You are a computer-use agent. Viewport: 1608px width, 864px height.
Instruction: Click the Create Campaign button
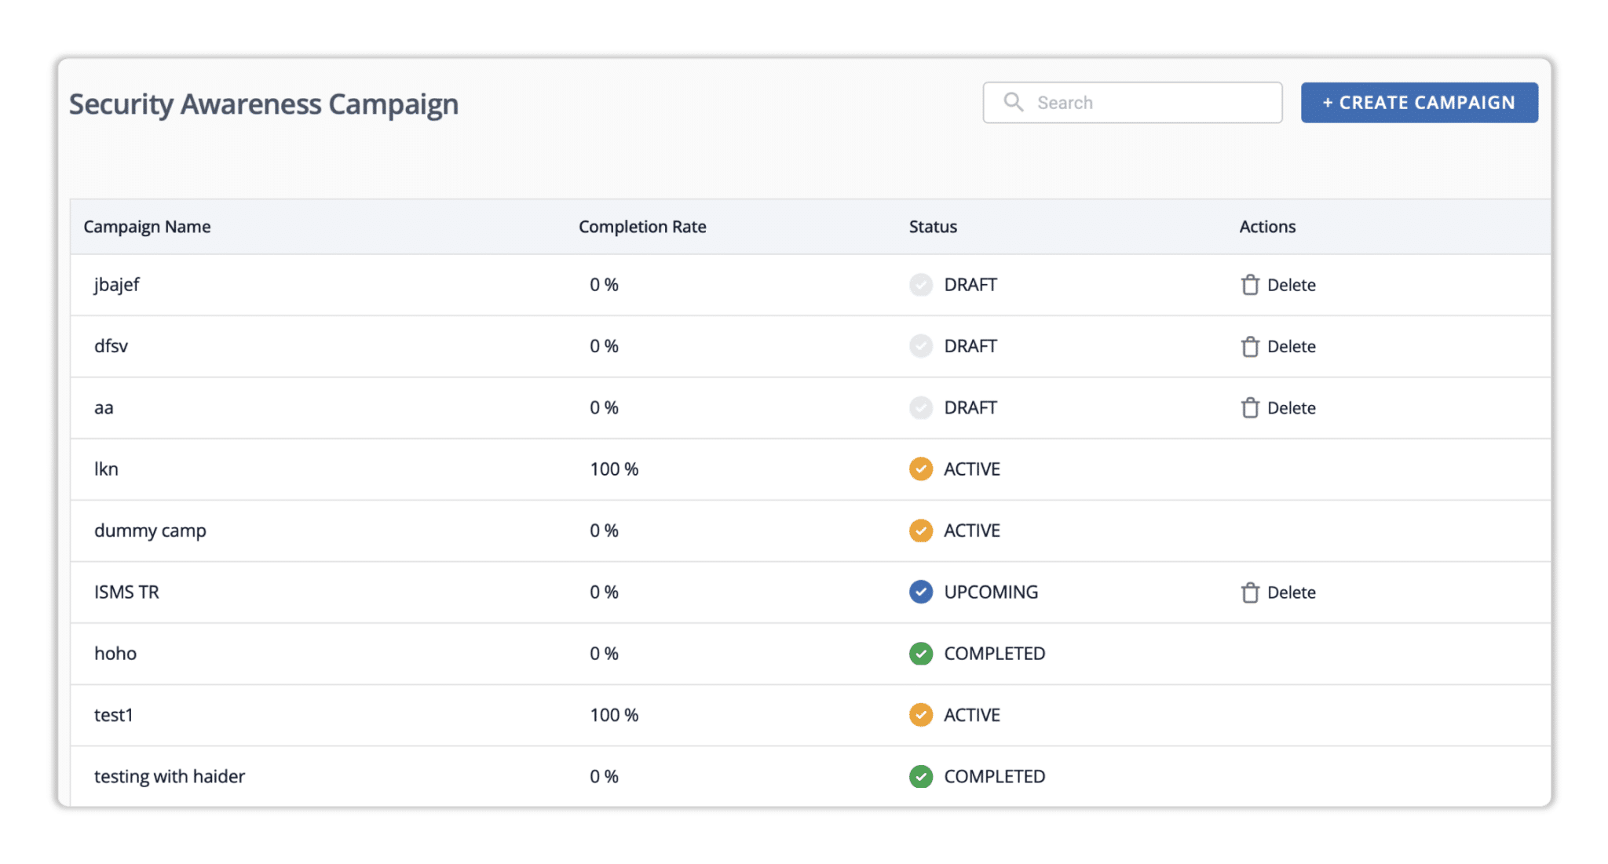(x=1419, y=102)
